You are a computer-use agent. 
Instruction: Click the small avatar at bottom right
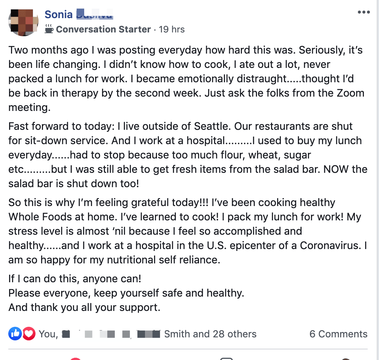tap(345, 358)
